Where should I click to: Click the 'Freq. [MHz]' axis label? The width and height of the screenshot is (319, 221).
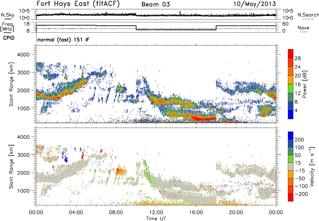7,27
